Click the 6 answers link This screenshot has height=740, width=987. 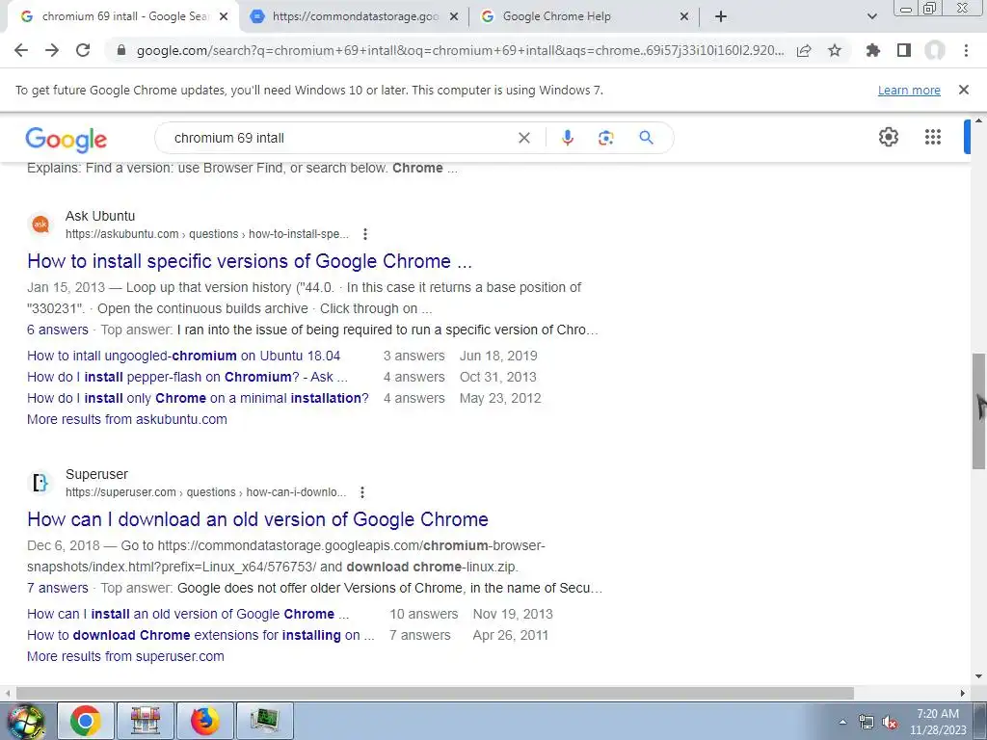57,330
